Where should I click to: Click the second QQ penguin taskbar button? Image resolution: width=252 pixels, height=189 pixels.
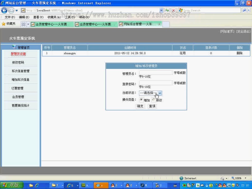(131, 185)
